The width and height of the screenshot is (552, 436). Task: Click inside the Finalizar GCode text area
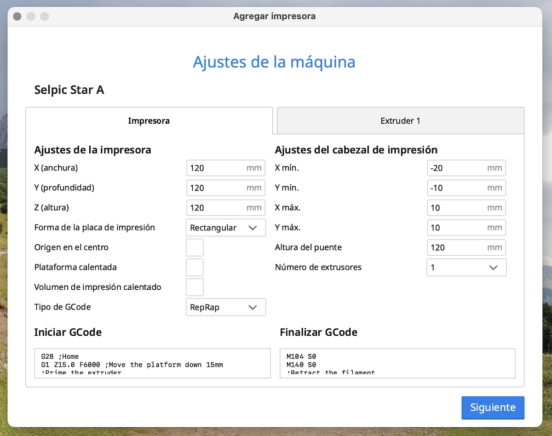[397, 363]
